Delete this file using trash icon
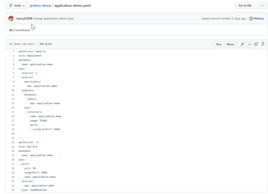This screenshot has height=194, width=268. click(263, 44)
